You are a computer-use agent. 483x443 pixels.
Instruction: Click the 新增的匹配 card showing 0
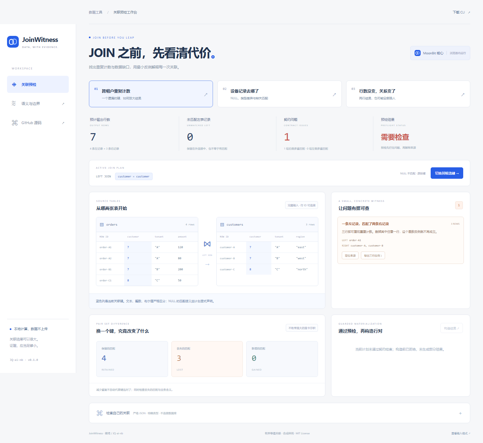point(282,359)
